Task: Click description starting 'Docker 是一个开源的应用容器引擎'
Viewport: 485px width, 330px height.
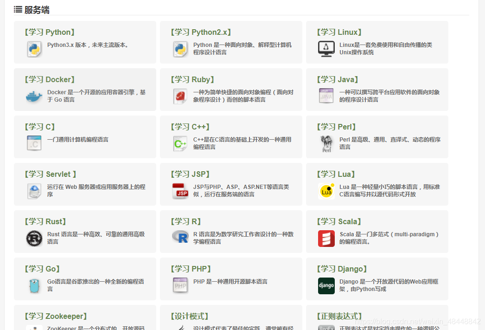Action: [96, 96]
